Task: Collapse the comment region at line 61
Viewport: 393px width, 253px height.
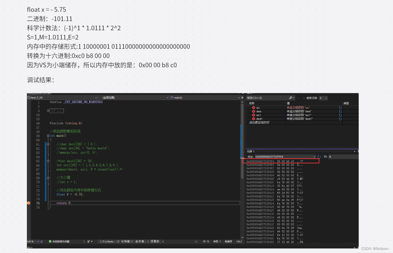Action: (x=48, y=144)
